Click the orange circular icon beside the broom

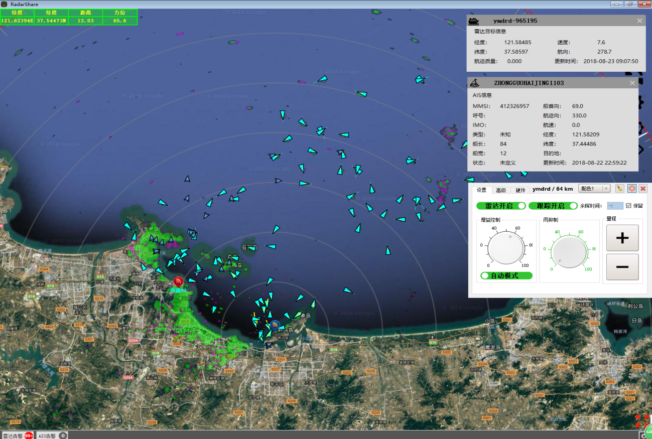632,189
